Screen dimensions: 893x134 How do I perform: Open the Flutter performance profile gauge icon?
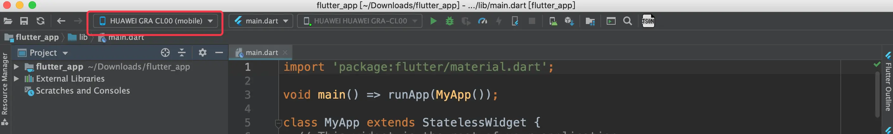pyautogui.click(x=482, y=21)
